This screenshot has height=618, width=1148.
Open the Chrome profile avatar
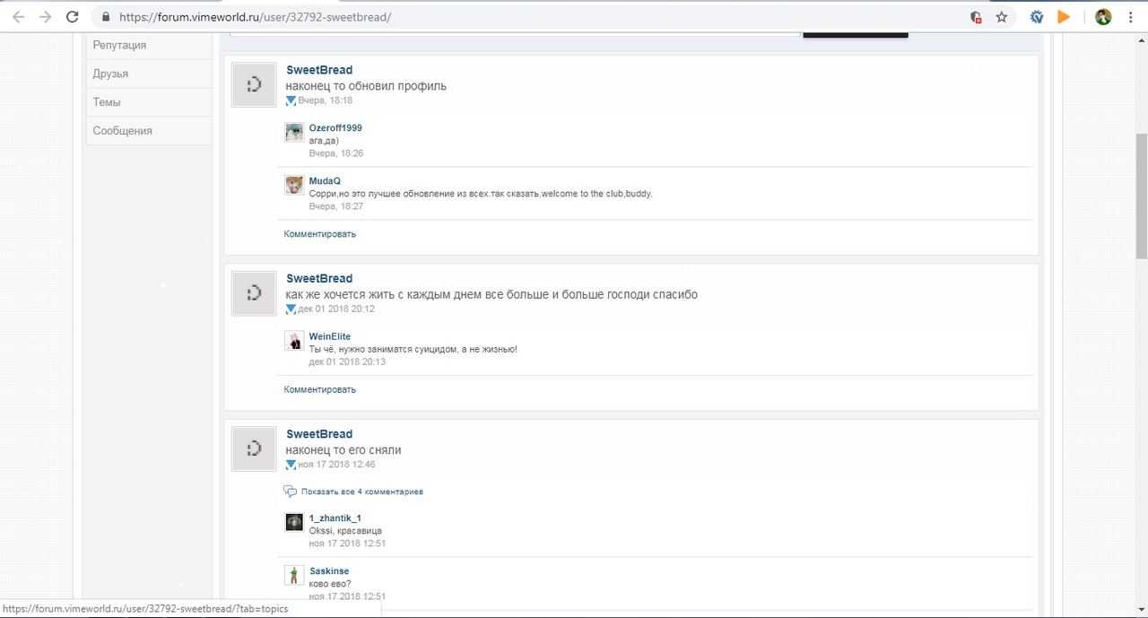pos(1103,17)
